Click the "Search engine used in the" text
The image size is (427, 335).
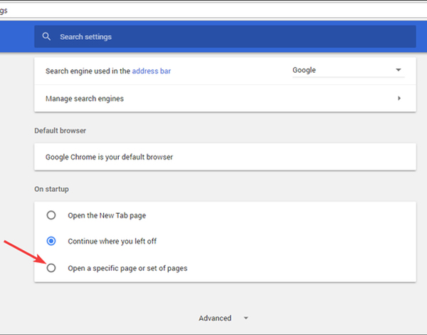88,71
